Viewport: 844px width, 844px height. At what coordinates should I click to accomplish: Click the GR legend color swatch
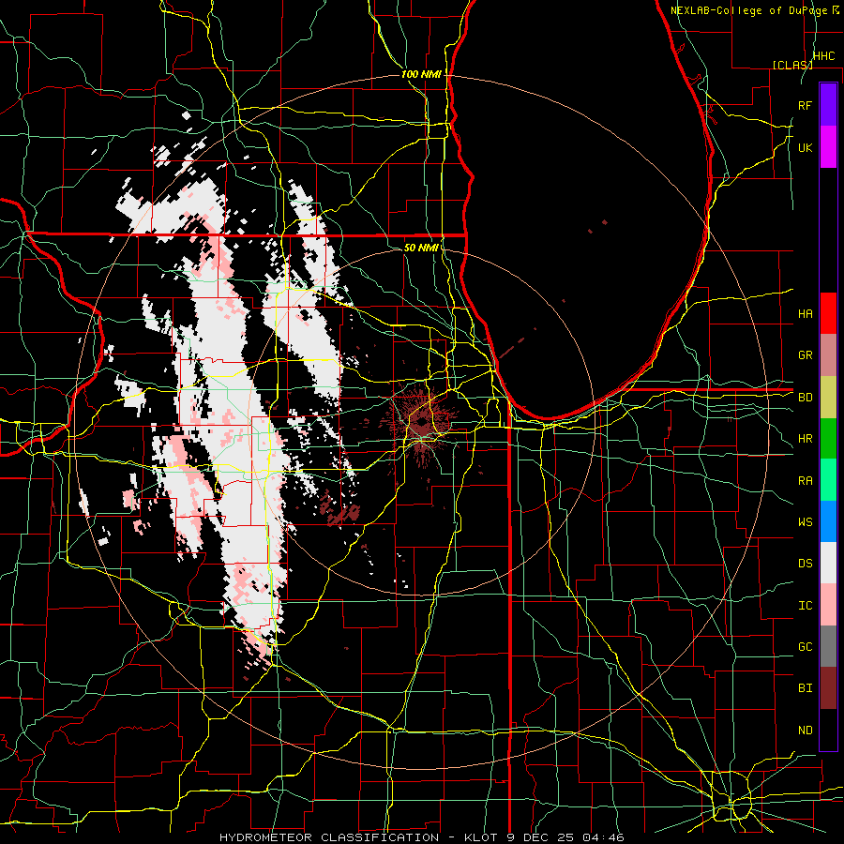[x=828, y=354]
